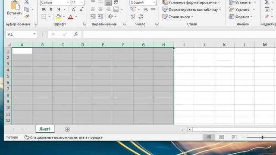Open the Число dialog launcher

pyautogui.click(x=156, y=24)
